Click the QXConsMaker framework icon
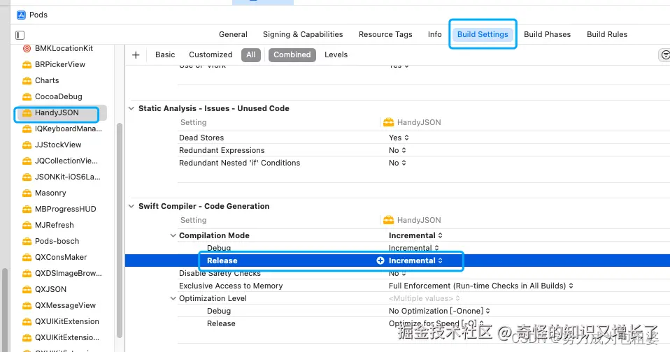 27,257
